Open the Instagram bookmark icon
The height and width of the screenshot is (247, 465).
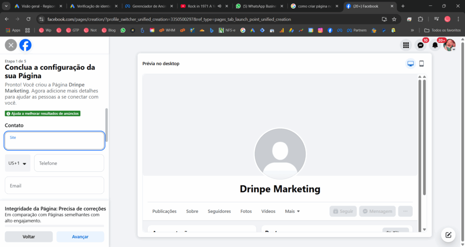[320, 30]
